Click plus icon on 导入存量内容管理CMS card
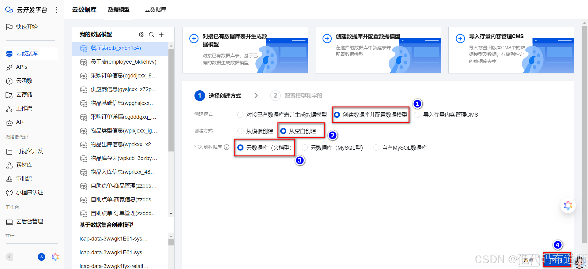 (x=460, y=39)
